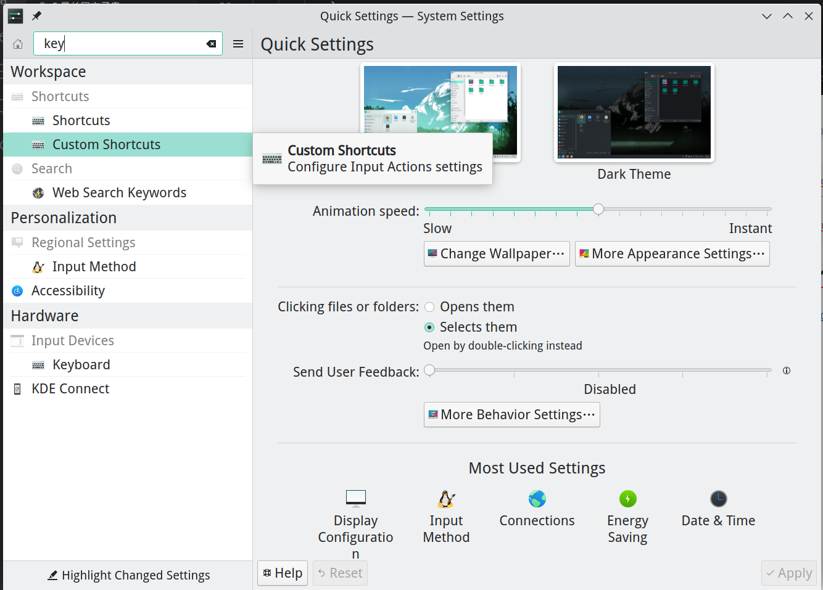Toggle Highlight Changed Settings
This screenshot has height=590, width=823.
128,575
